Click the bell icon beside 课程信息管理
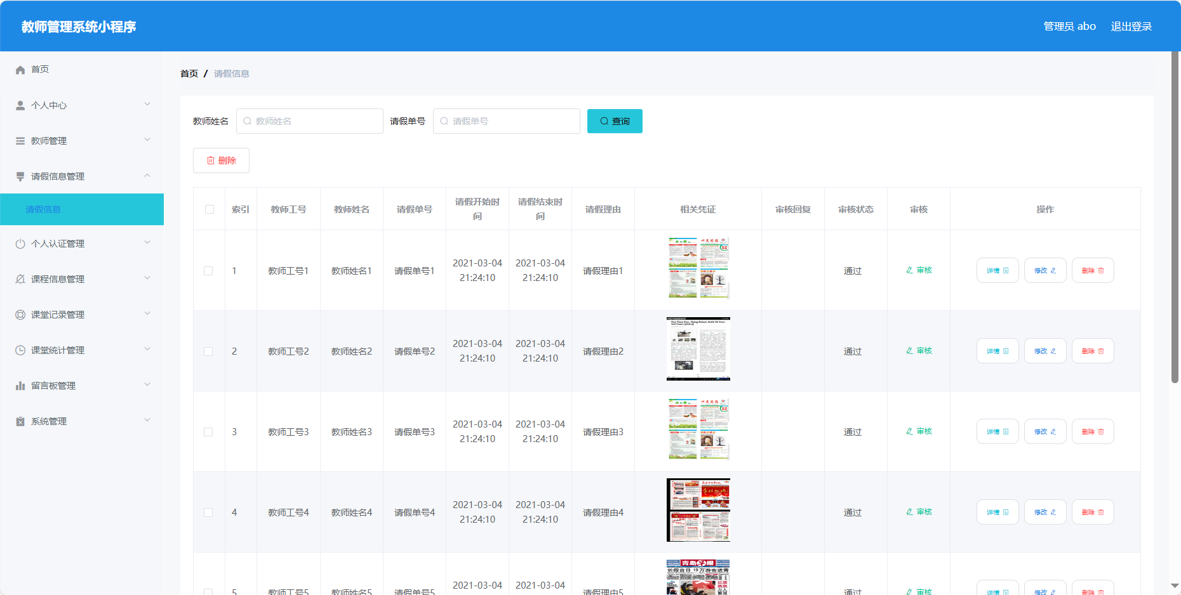Image resolution: width=1181 pixels, height=595 pixels. [20, 279]
